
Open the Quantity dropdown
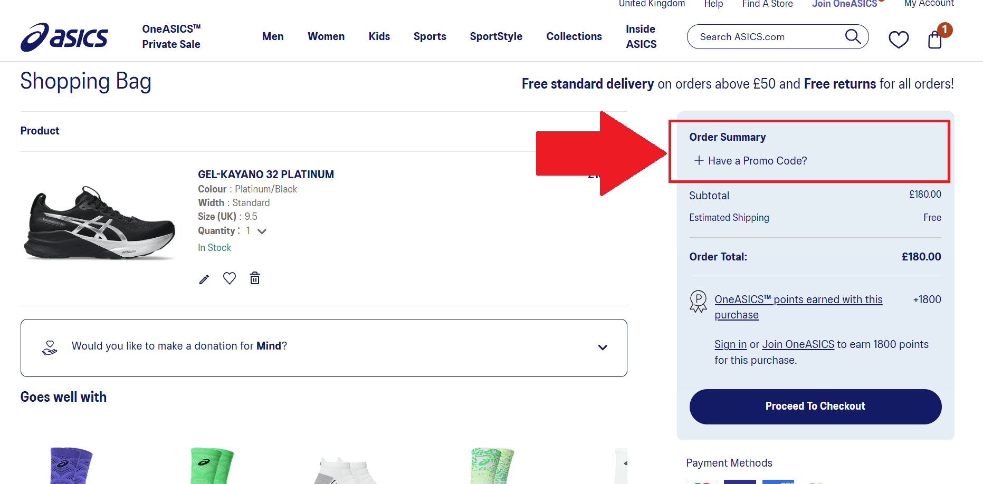(x=261, y=231)
